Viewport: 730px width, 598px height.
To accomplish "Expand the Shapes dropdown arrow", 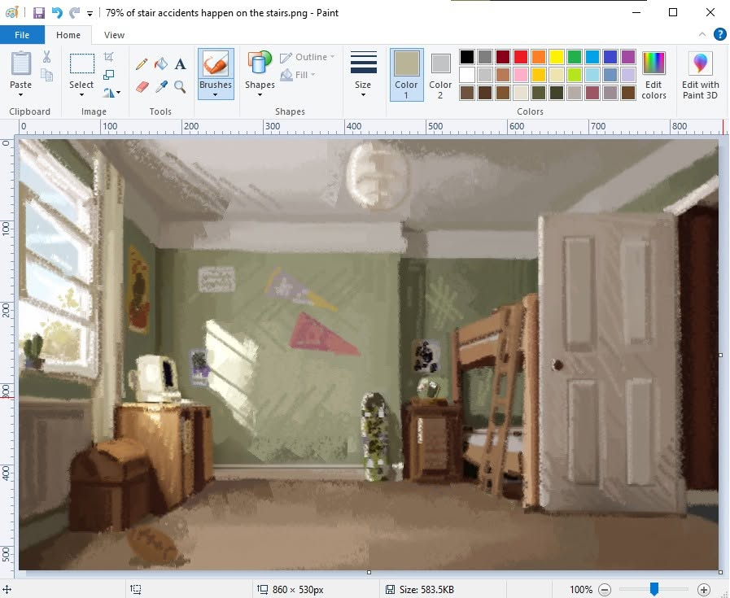I will click(x=260, y=95).
